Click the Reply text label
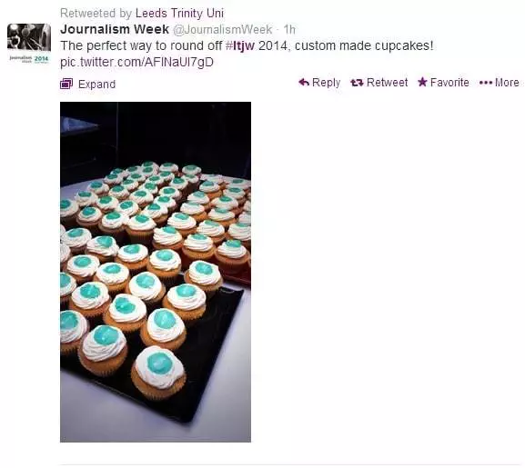 pyautogui.click(x=326, y=83)
